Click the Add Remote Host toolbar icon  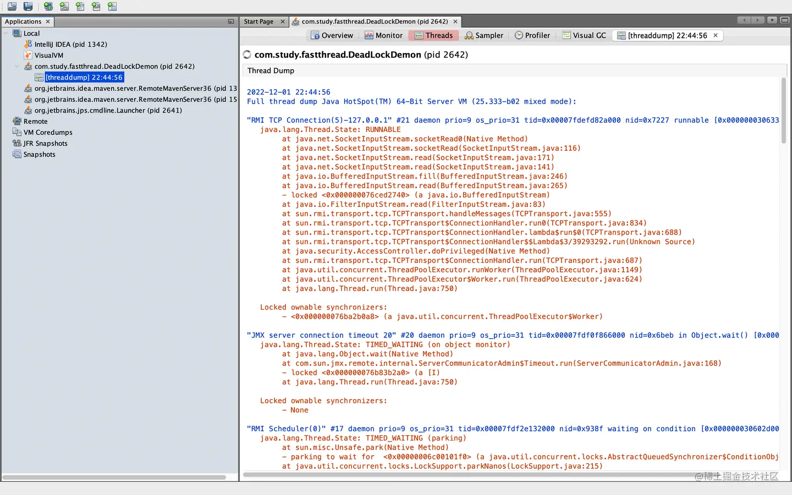pyautogui.click(x=48, y=6)
